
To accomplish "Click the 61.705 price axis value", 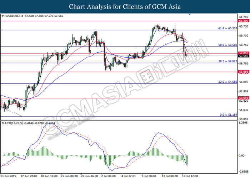I will (x=244, y=17).
